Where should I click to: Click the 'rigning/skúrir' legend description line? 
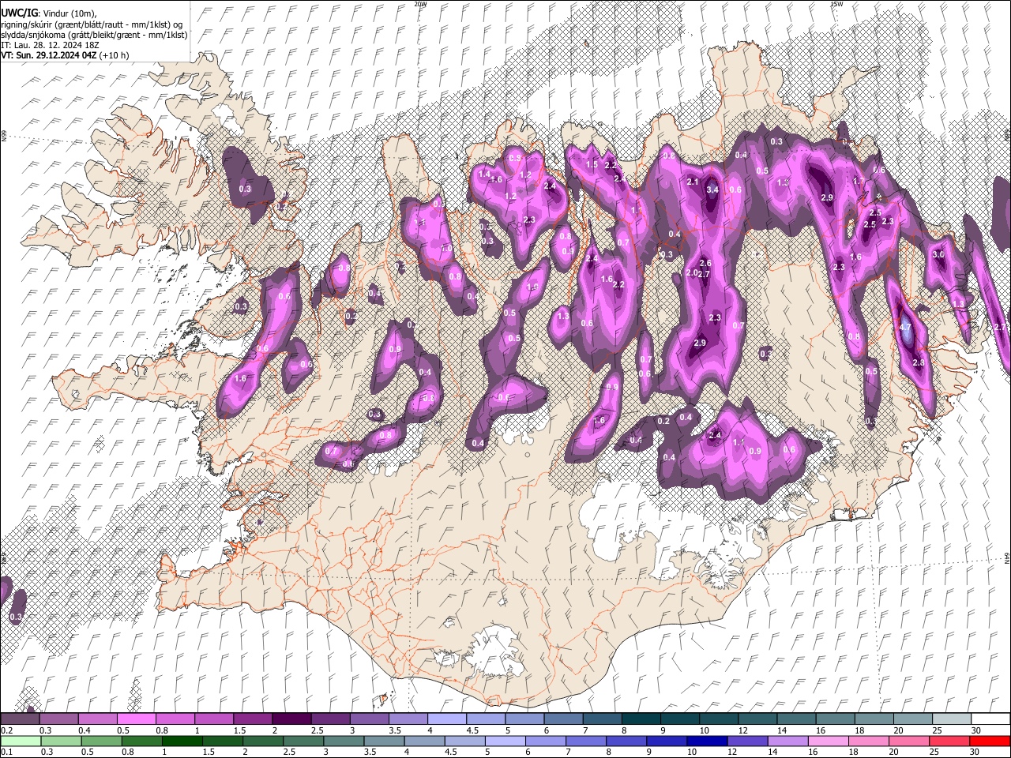[92, 24]
